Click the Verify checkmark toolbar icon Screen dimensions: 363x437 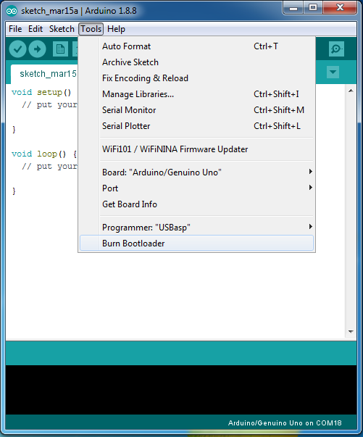tap(17, 49)
